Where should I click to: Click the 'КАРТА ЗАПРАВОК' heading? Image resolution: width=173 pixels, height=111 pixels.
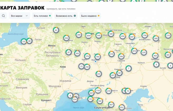coord(22,8)
